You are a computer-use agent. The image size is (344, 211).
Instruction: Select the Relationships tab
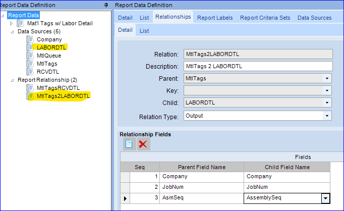173,17
